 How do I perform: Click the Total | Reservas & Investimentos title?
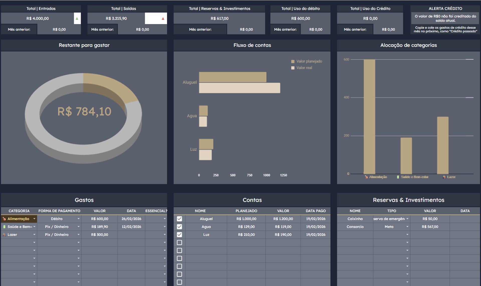[x=219, y=9]
